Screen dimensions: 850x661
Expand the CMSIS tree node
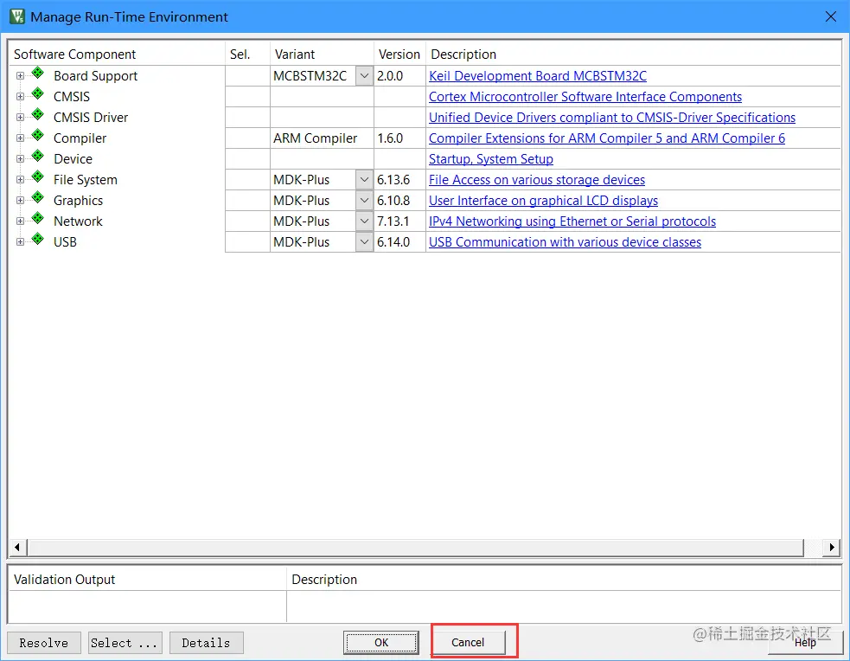click(20, 97)
